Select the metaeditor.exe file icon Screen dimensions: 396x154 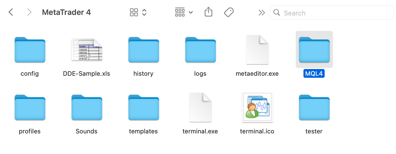pos(257,49)
